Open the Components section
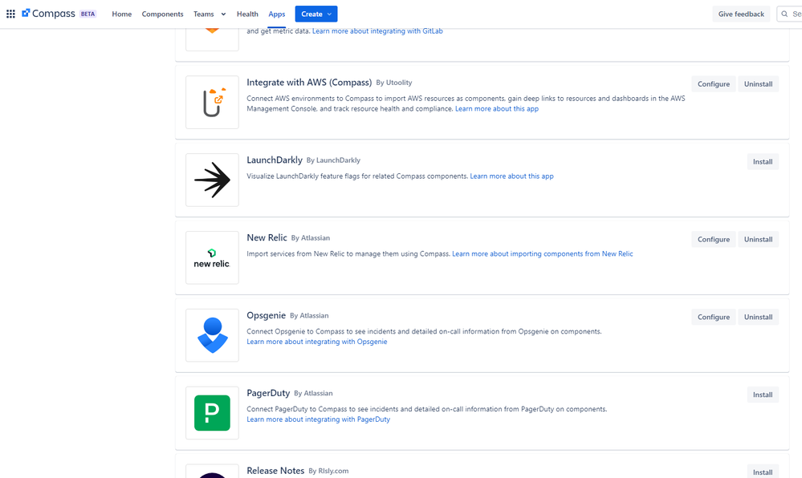Image resolution: width=802 pixels, height=478 pixels. point(162,14)
